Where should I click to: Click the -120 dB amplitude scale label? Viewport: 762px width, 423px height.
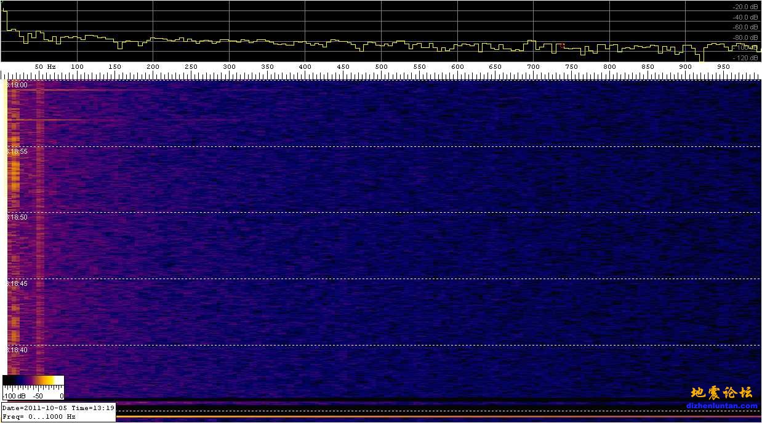pyautogui.click(x=745, y=58)
